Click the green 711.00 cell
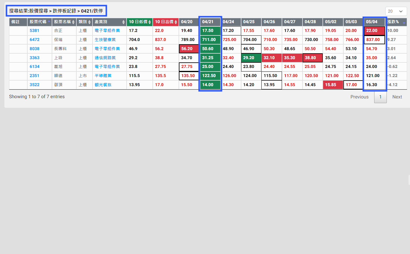This screenshot has width=410, height=254. tap(210, 40)
